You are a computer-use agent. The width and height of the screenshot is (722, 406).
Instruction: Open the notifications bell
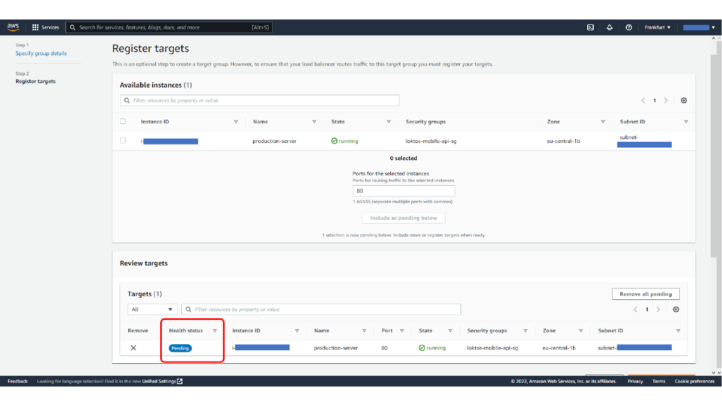click(x=609, y=27)
